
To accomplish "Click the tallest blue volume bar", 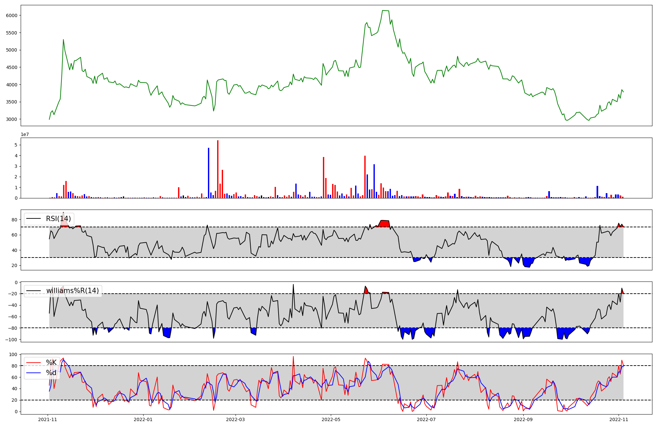I will [x=209, y=173].
